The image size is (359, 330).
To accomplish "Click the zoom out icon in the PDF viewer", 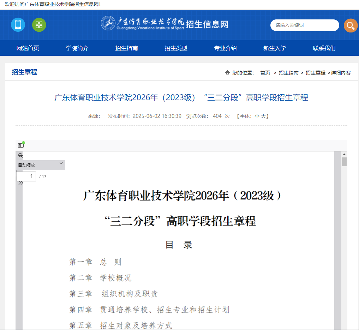I will [x=20, y=155].
